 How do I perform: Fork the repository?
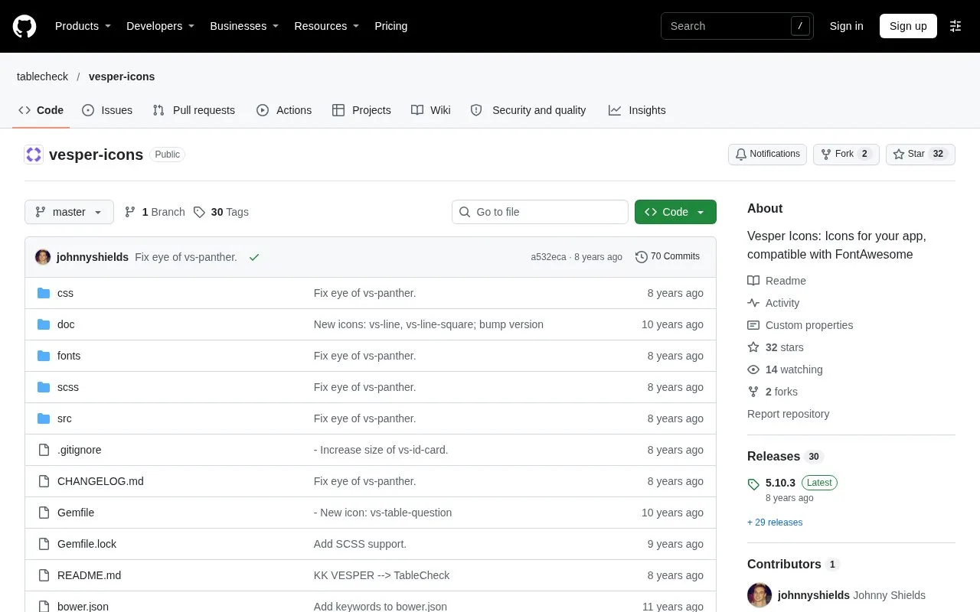pyautogui.click(x=846, y=154)
